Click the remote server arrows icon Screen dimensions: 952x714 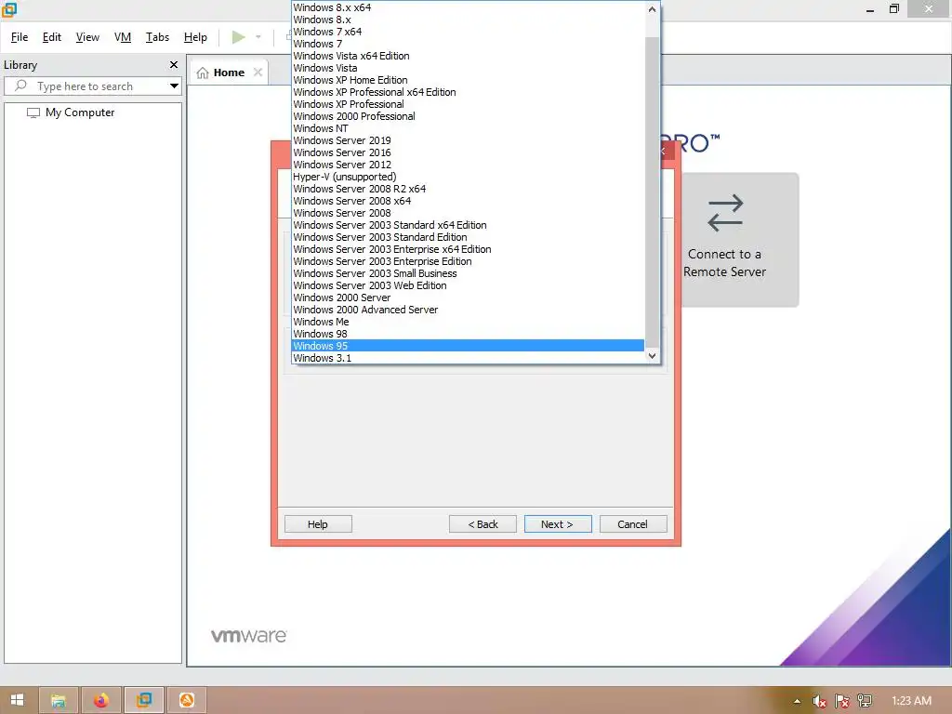pos(725,213)
